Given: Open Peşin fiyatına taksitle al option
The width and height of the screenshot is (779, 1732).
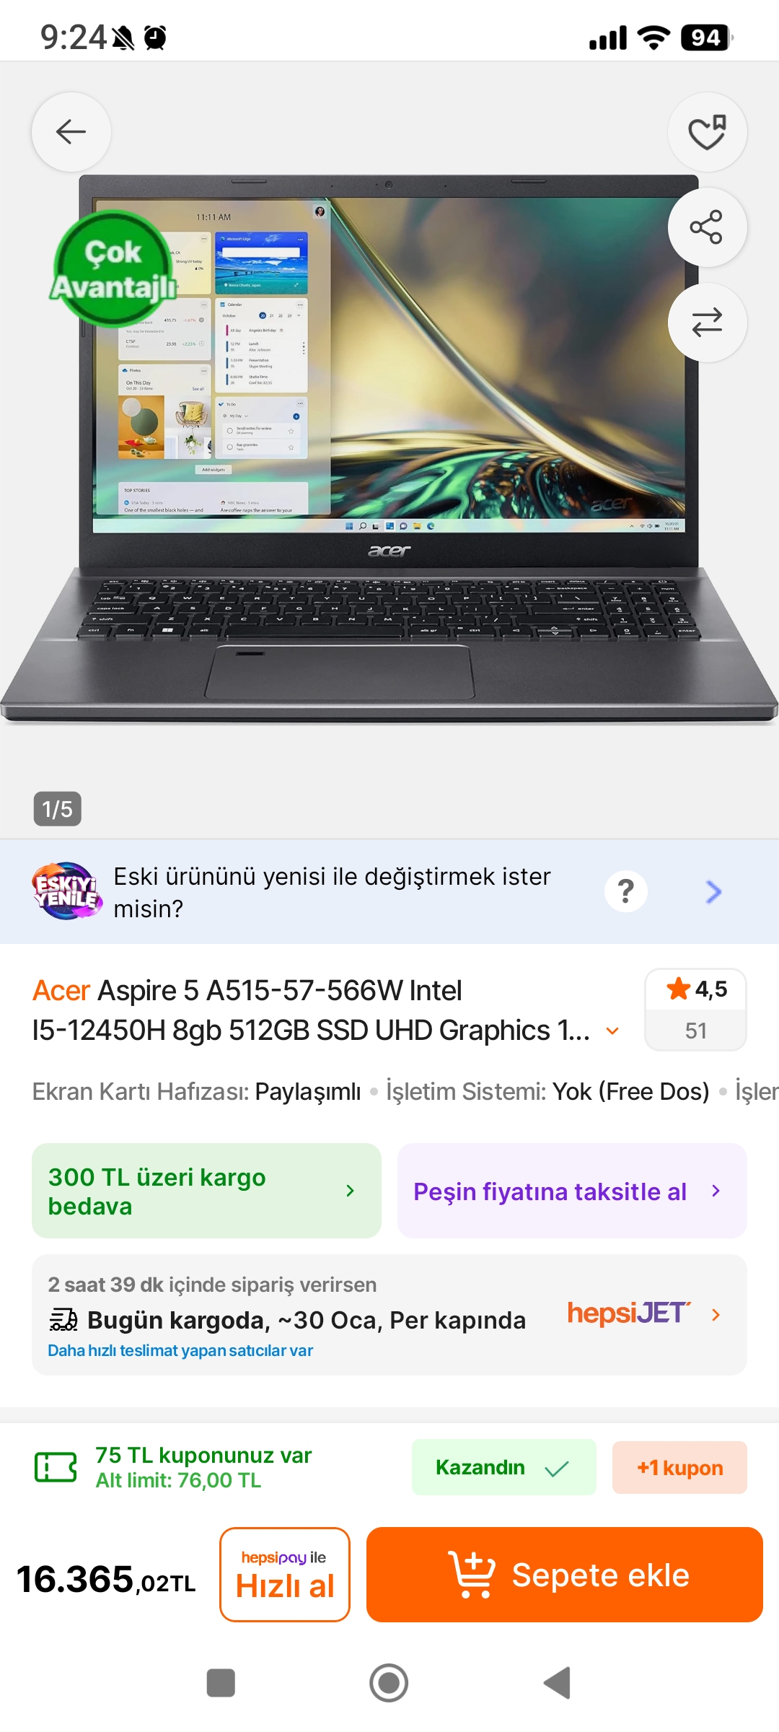Looking at the screenshot, I should tap(572, 1191).
